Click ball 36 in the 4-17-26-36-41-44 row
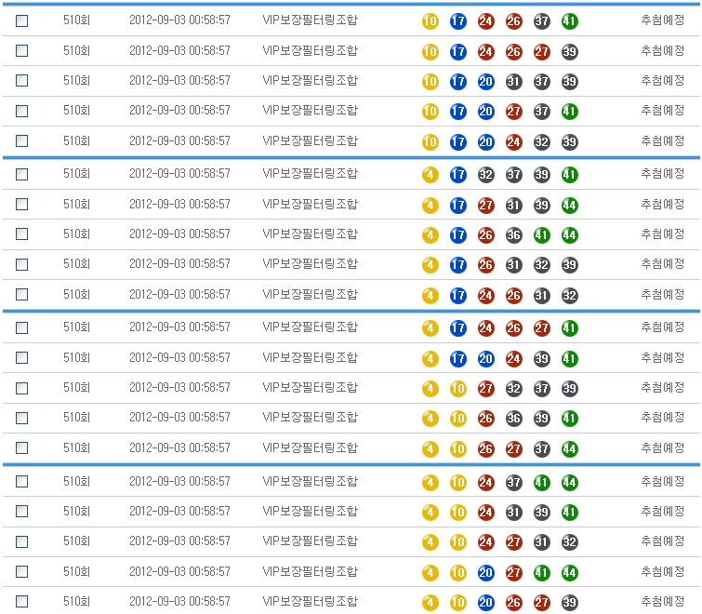Screen dimensions: 702x614 click(513, 235)
